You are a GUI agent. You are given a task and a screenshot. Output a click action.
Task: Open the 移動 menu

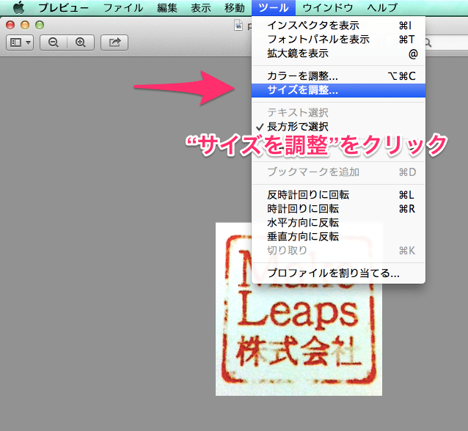tap(234, 8)
